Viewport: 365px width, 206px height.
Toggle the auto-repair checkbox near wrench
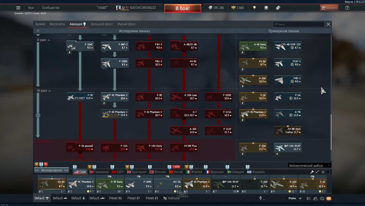317,172
